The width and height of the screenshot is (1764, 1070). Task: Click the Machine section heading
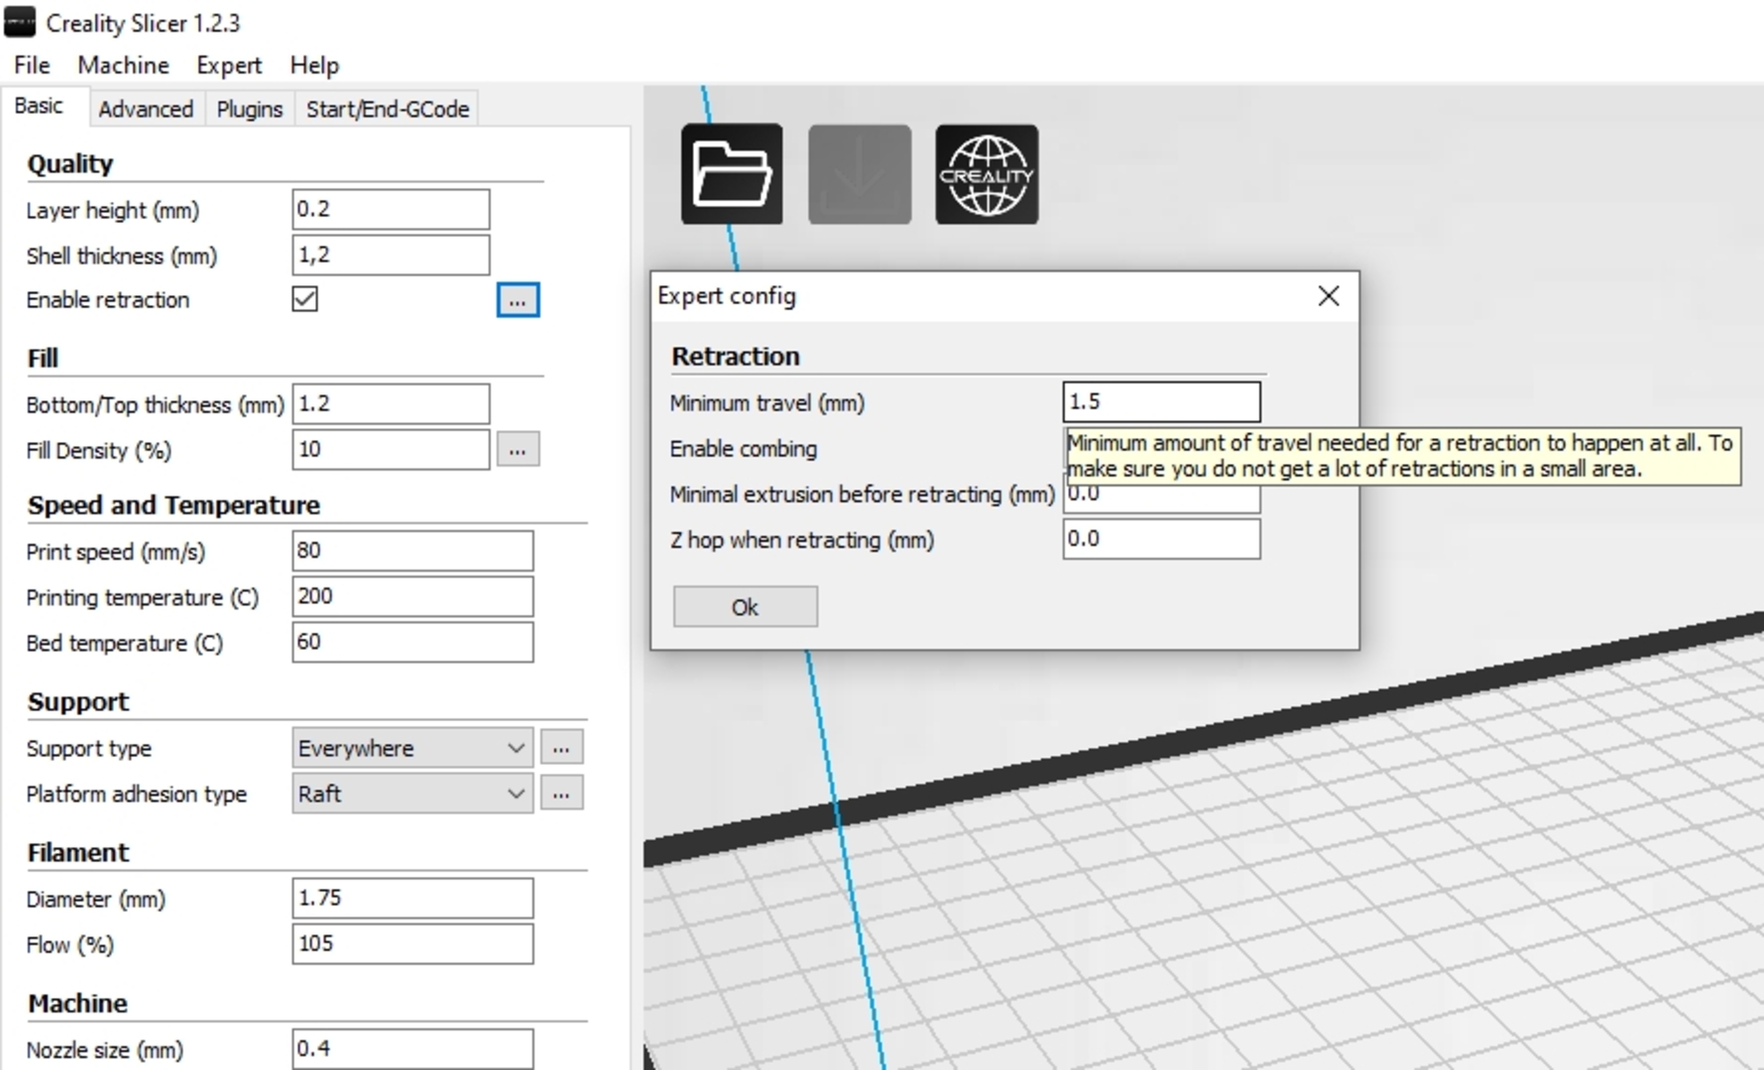point(77,1004)
